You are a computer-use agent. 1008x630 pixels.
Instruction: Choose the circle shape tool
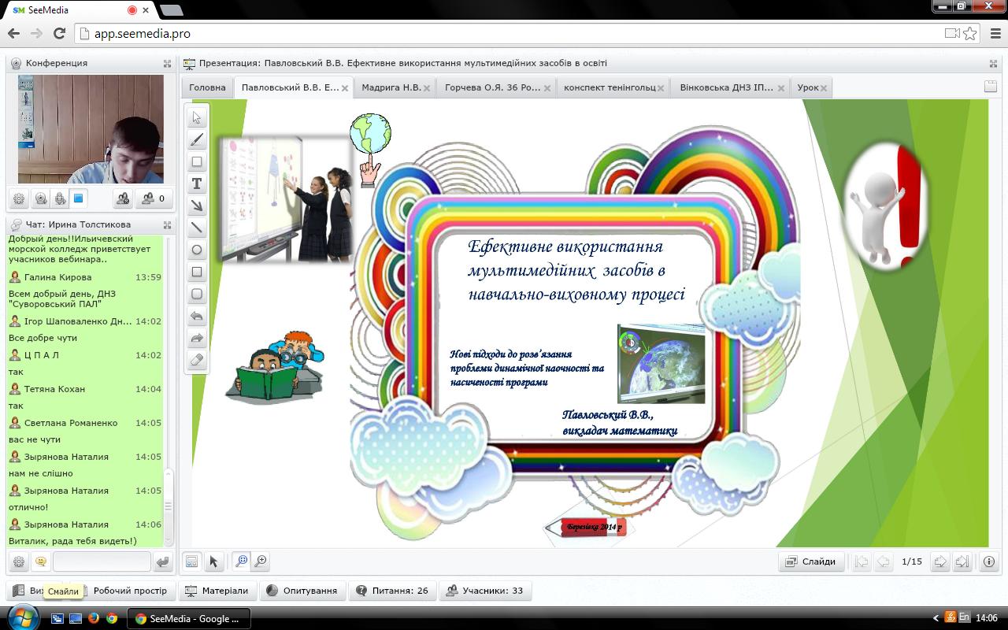[197, 250]
